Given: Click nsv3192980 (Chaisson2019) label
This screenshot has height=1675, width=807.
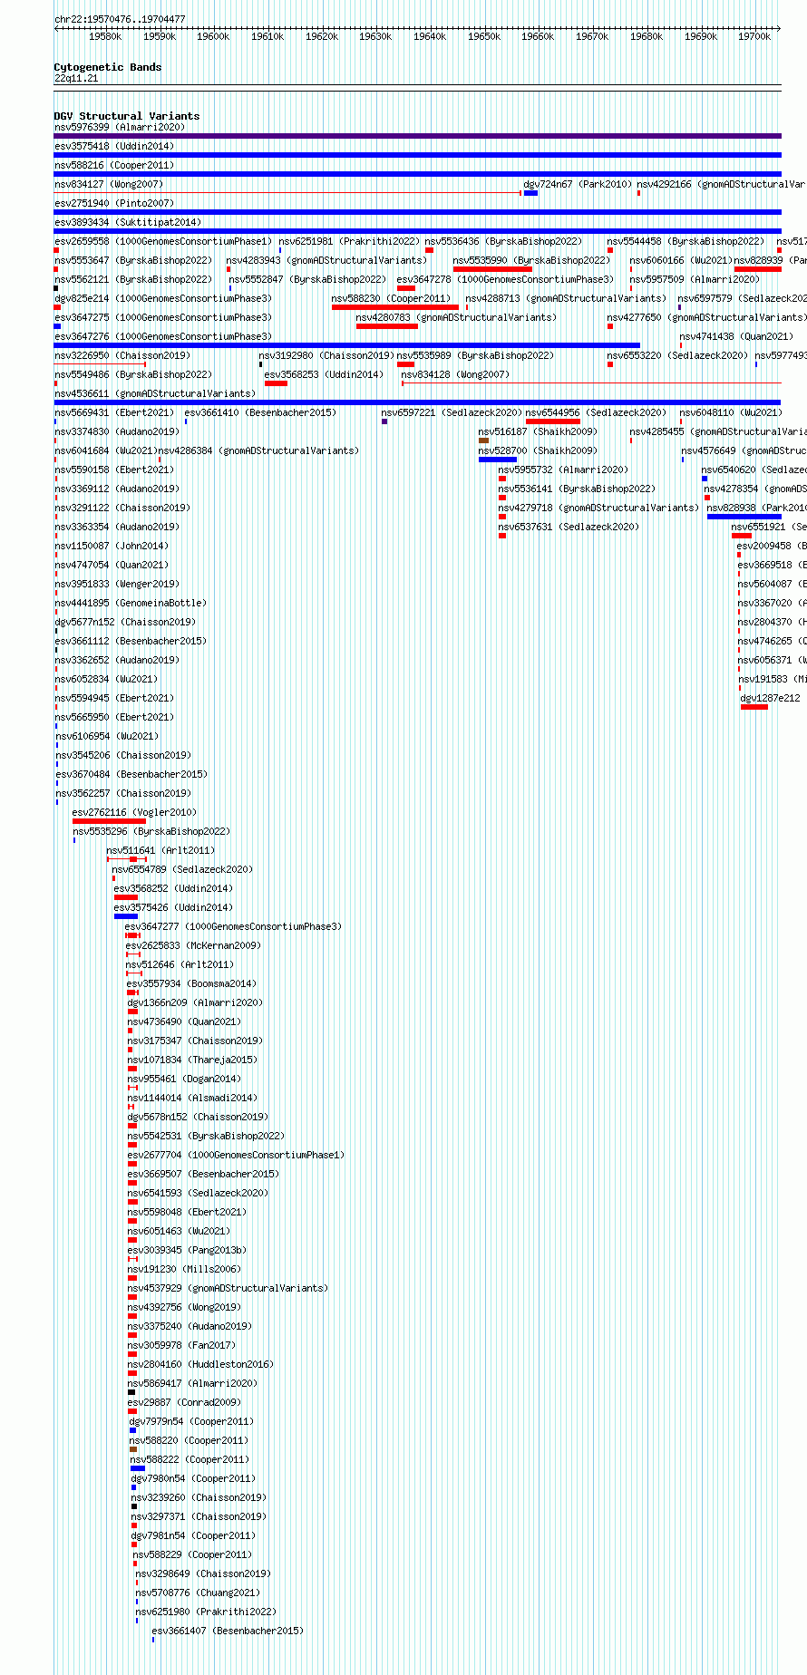Looking at the screenshot, I should coord(326,355).
